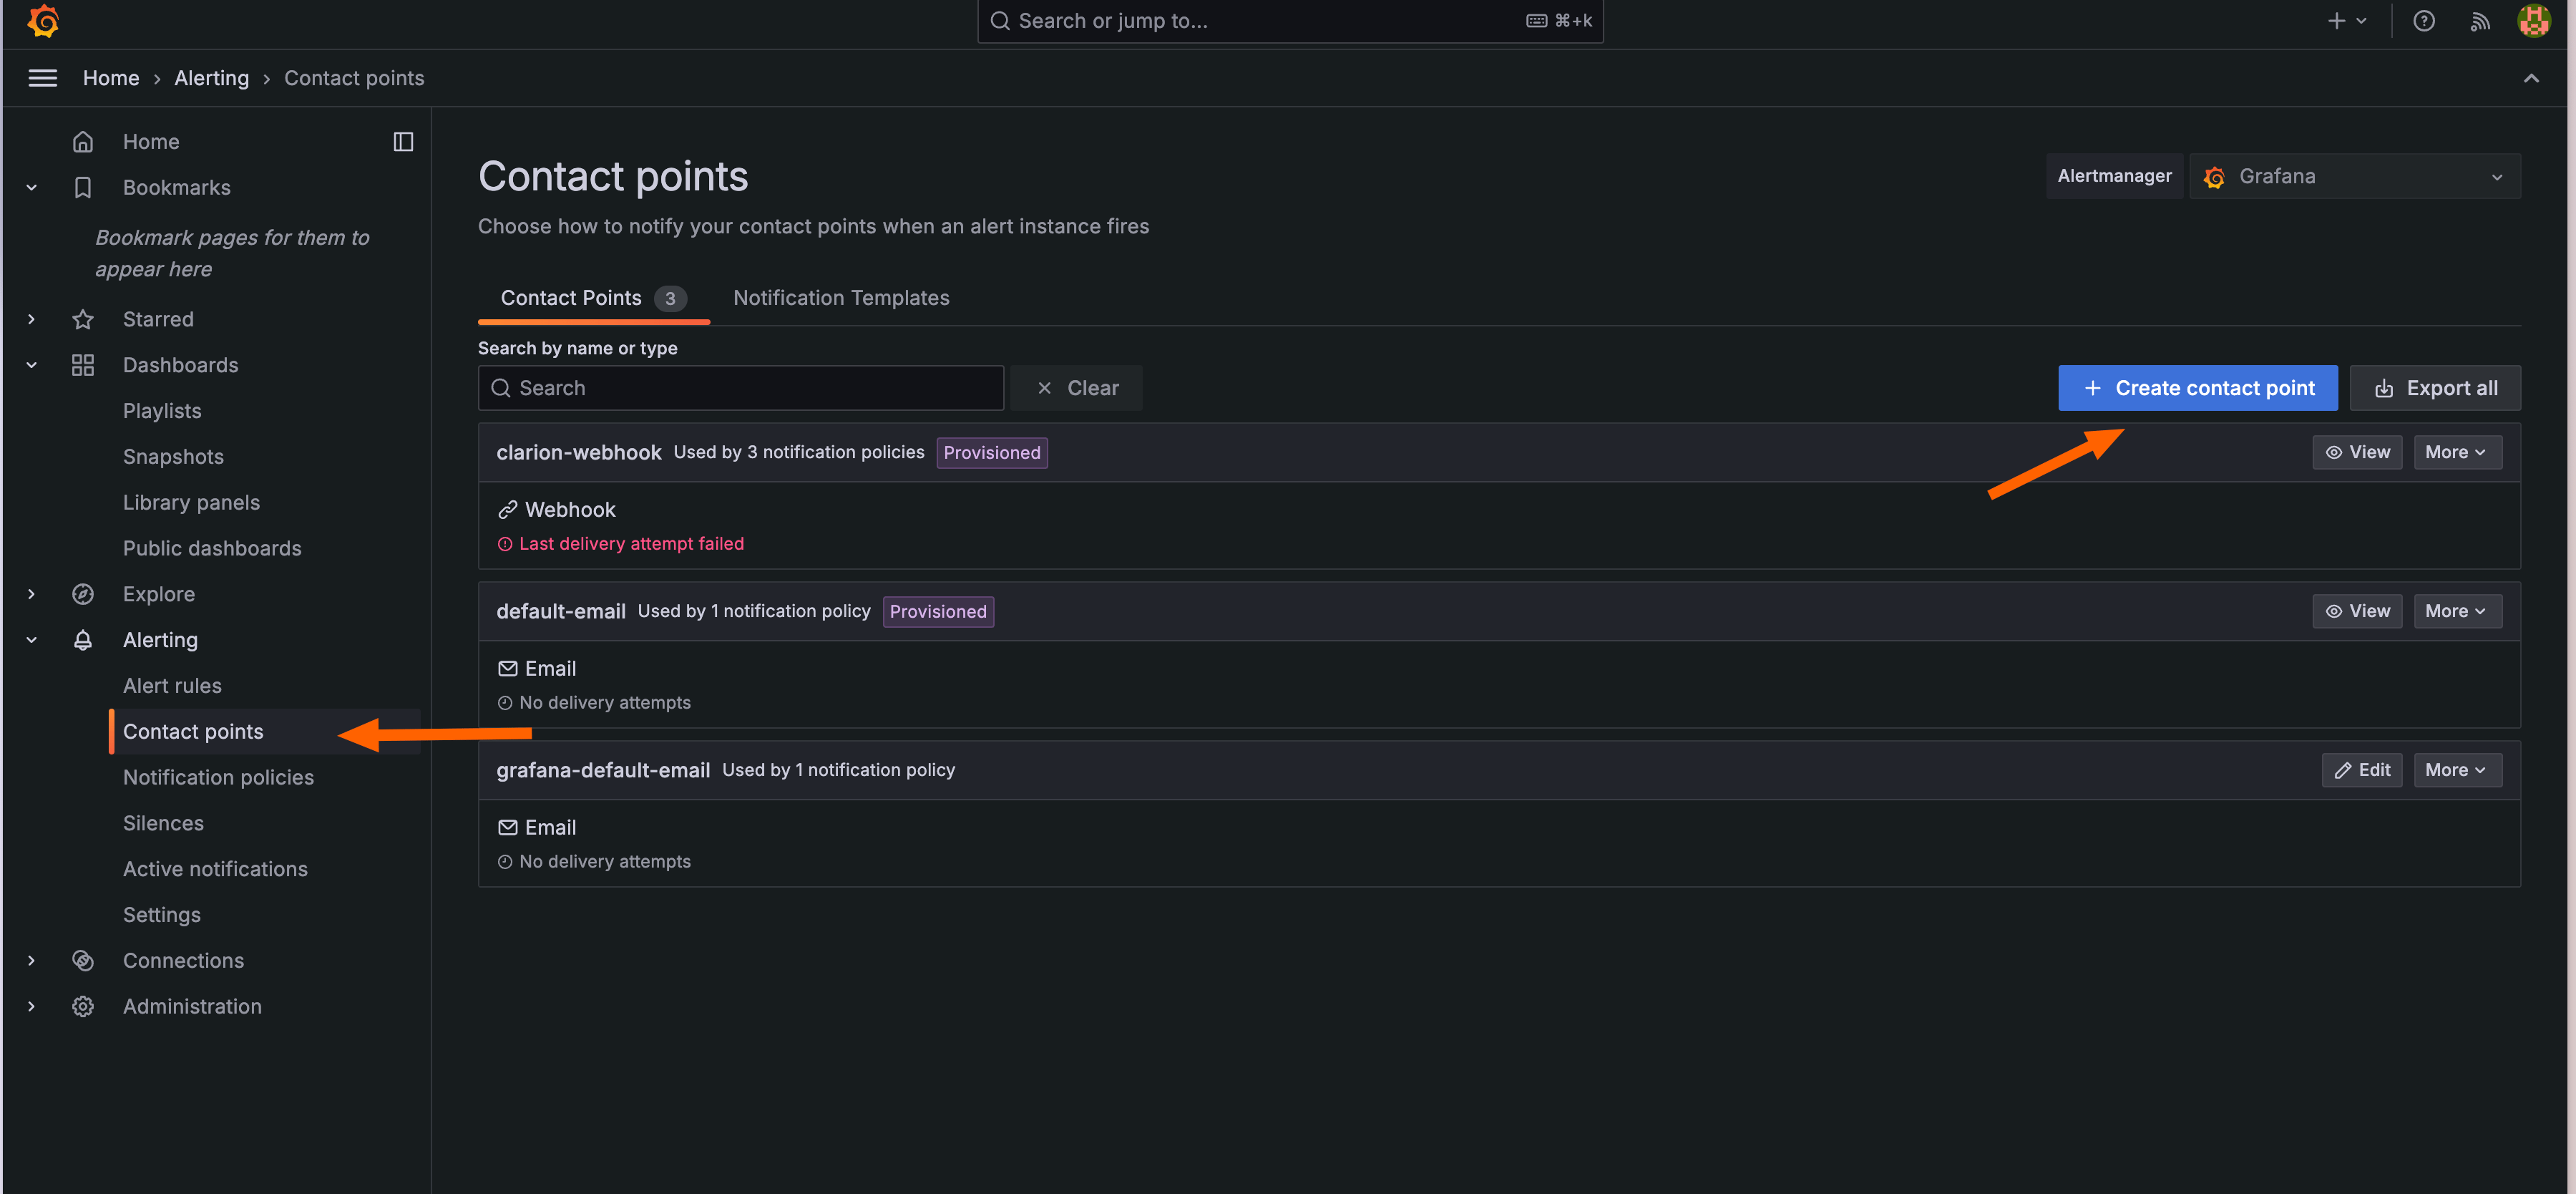
Task: Click default-email notification policy link
Action: coord(754,611)
